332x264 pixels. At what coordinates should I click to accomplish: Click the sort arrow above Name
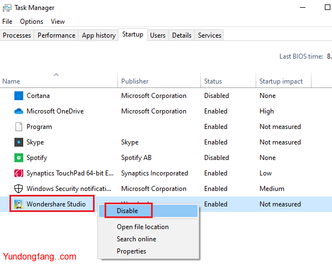click(x=56, y=75)
